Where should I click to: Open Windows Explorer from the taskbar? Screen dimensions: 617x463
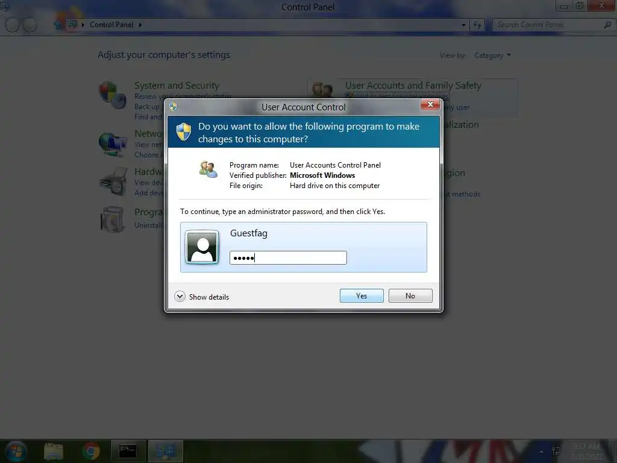click(54, 451)
